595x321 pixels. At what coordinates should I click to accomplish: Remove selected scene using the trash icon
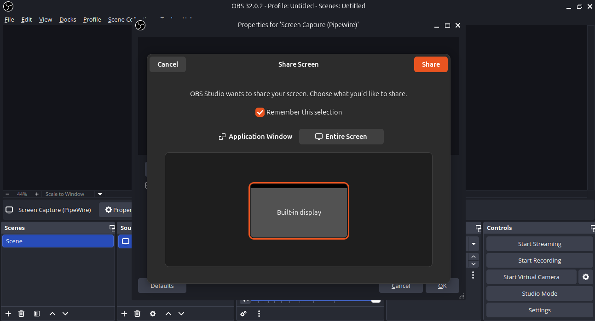(21, 314)
